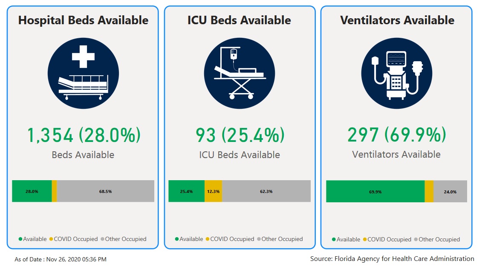The height and width of the screenshot is (272, 488).
Task: Click yellow COVID Occupied dot in ICU legend
Action: click(208, 239)
